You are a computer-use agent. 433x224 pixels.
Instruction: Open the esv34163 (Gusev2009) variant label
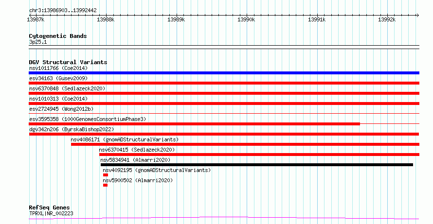(58, 78)
